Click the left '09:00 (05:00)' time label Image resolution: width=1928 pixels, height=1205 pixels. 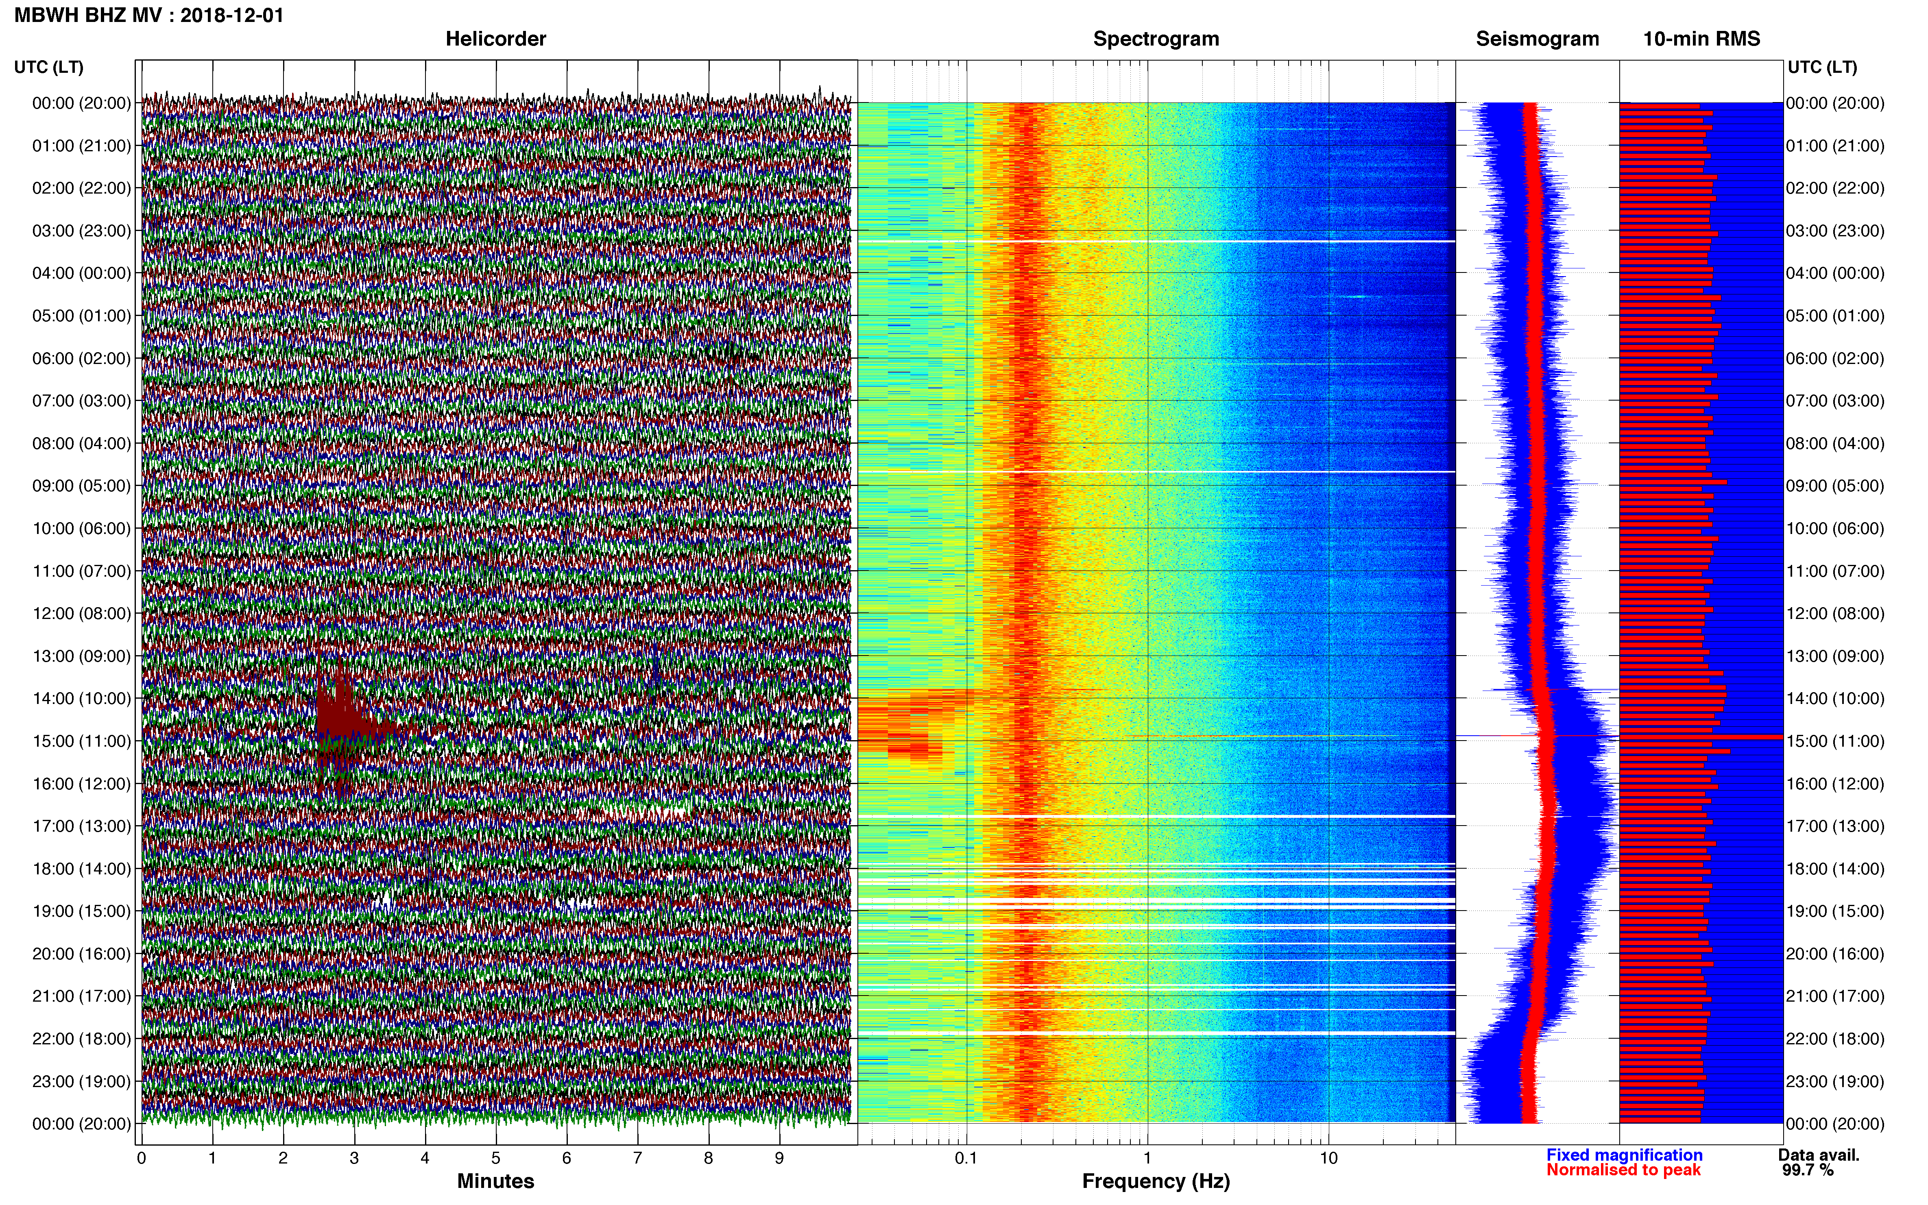pos(81,486)
